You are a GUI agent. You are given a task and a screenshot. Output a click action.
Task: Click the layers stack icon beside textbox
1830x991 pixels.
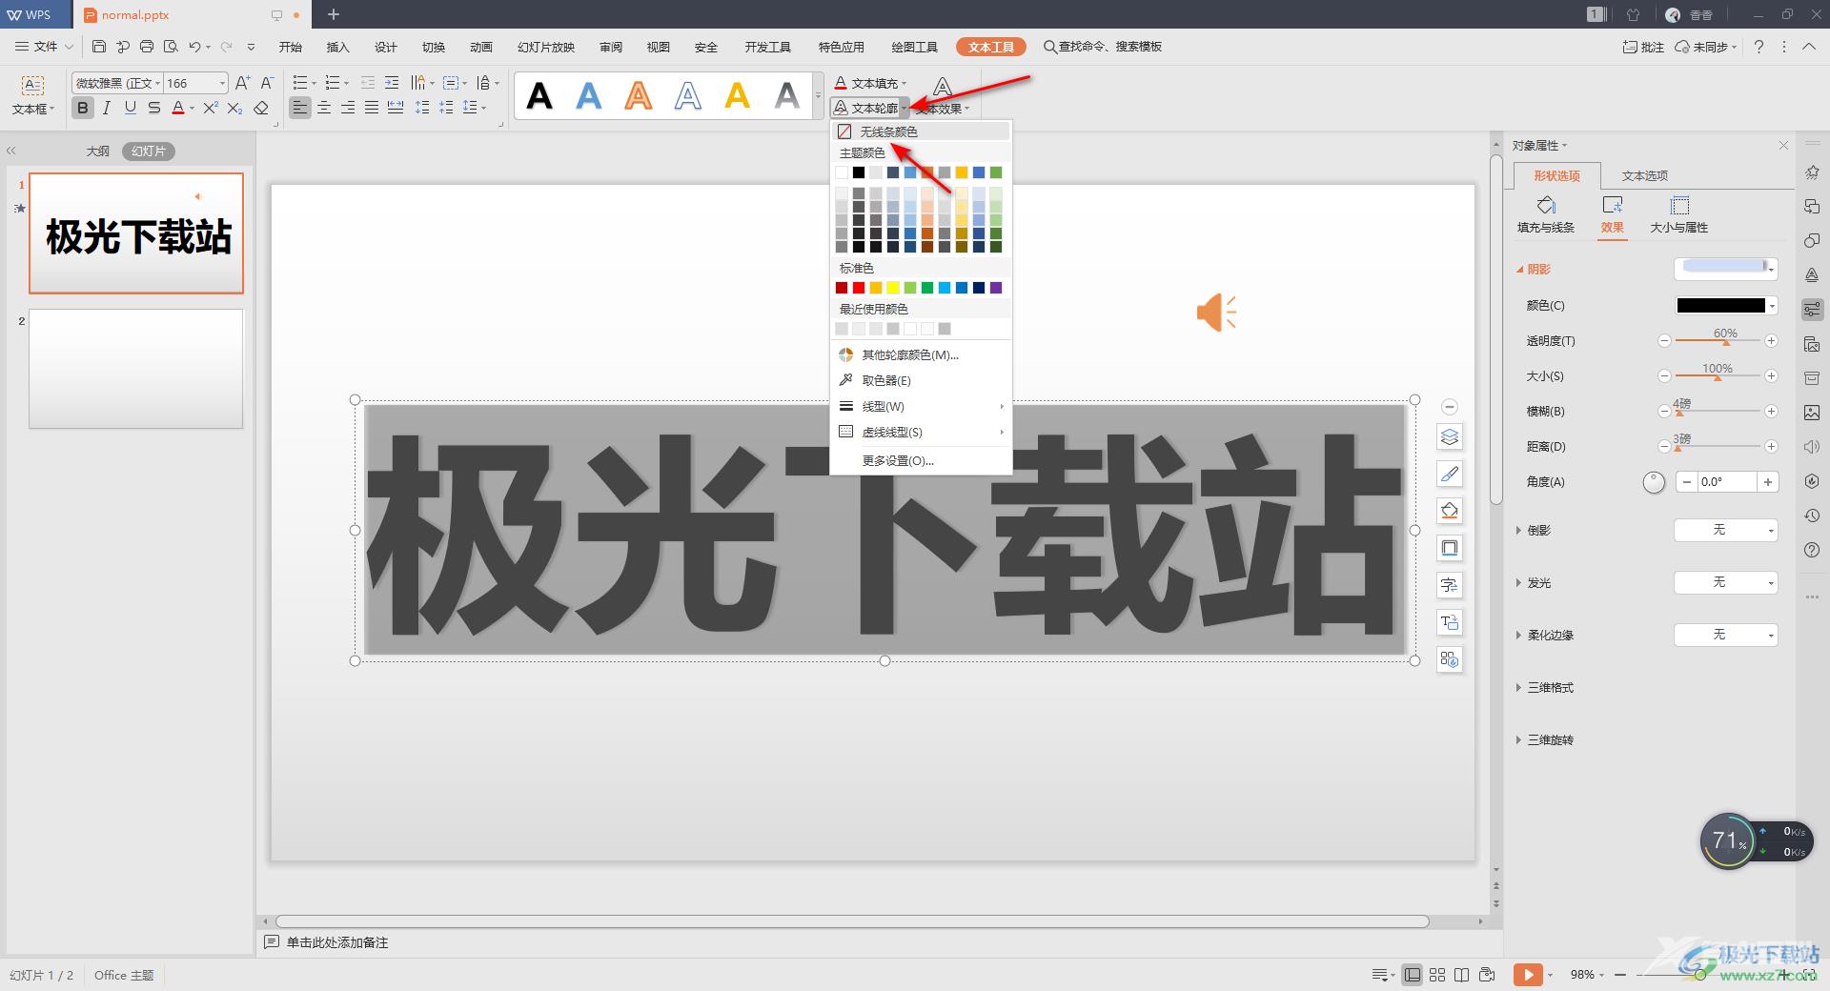[x=1450, y=437]
